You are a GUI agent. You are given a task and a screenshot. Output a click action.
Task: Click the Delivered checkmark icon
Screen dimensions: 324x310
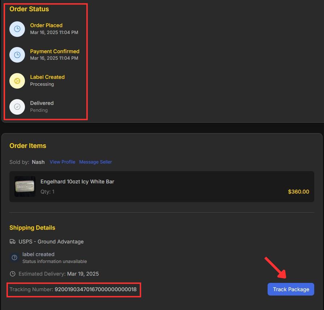click(x=17, y=107)
